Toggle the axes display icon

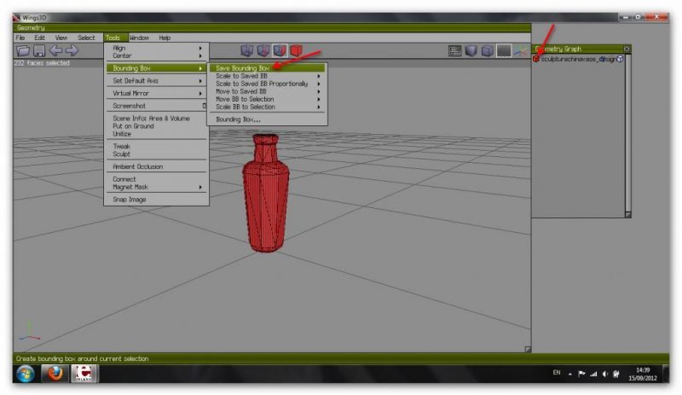click(x=519, y=51)
